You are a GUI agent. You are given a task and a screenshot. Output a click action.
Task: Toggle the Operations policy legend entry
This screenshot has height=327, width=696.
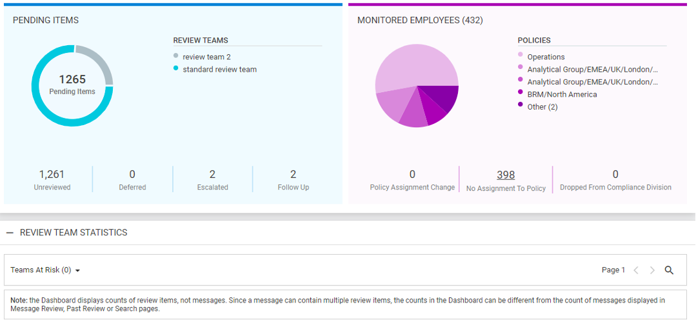click(x=546, y=57)
